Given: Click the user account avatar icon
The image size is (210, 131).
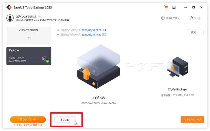Looking at the screenshot, I should click(10, 18).
